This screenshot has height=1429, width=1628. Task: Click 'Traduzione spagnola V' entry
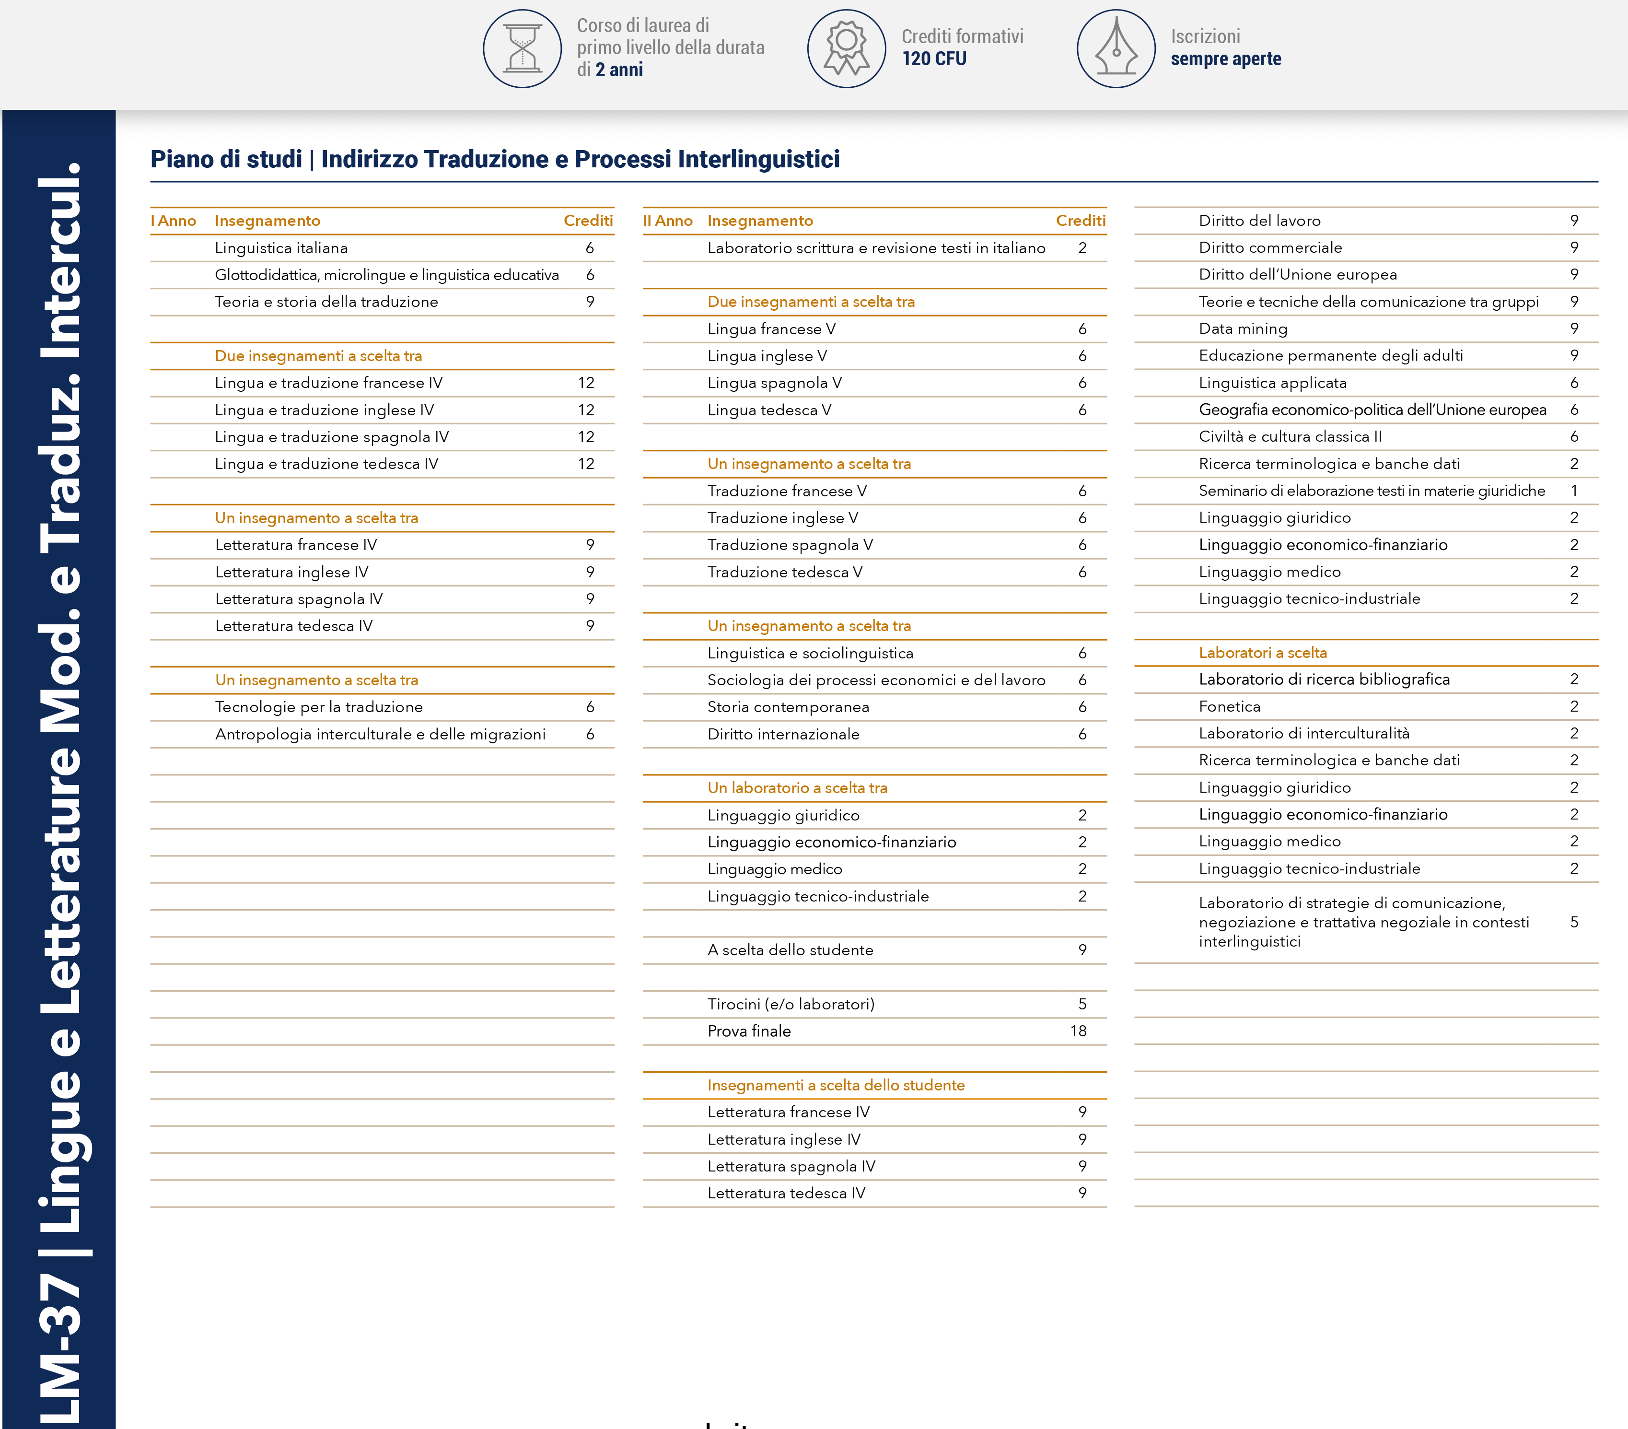(x=790, y=546)
